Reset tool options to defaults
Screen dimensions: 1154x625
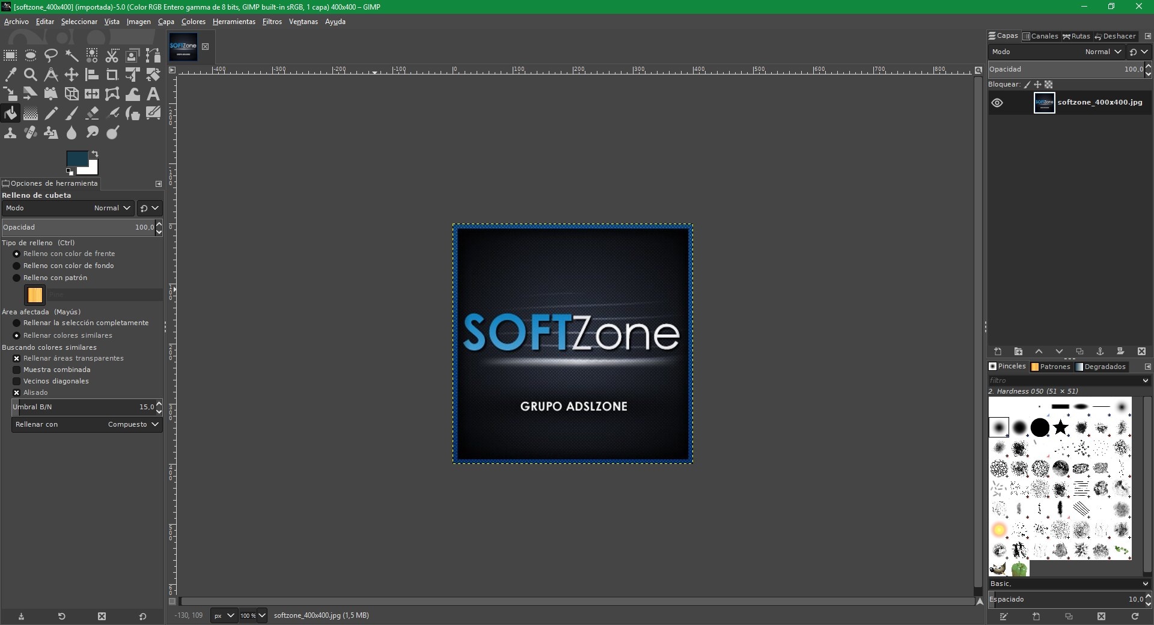(142, 617)
